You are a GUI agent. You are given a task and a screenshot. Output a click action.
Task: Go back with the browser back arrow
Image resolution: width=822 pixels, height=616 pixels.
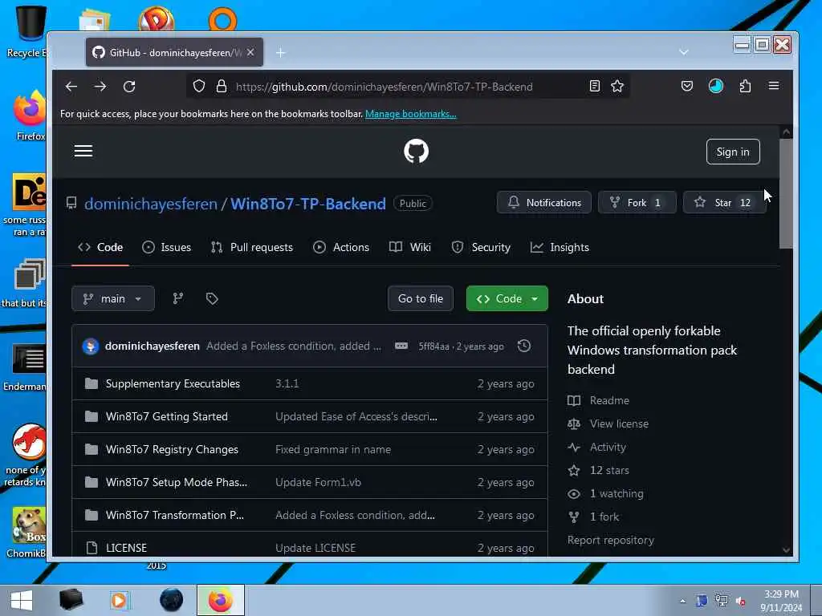tap(71, 87)
